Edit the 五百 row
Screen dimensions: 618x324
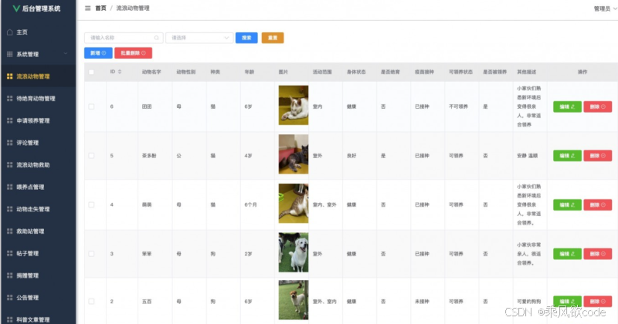point(567,301)
